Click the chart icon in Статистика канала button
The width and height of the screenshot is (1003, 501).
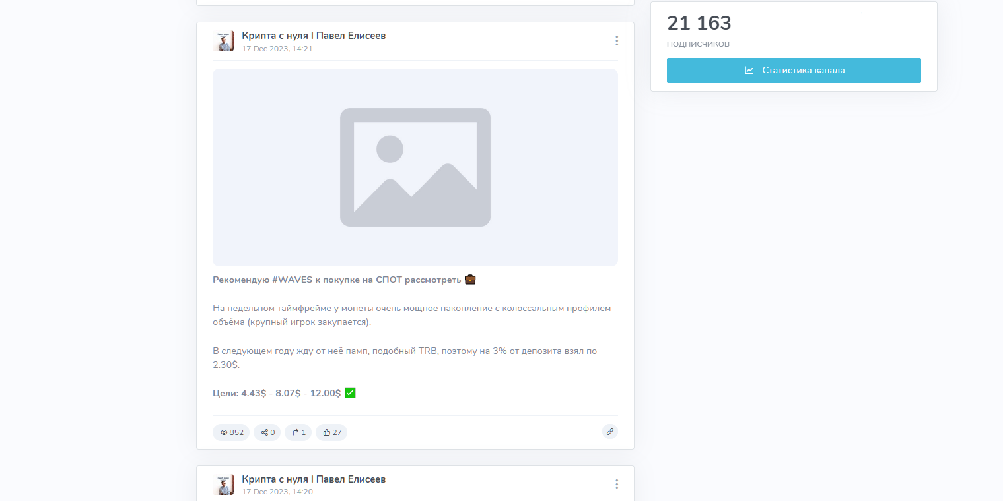[x=749, y=71]
